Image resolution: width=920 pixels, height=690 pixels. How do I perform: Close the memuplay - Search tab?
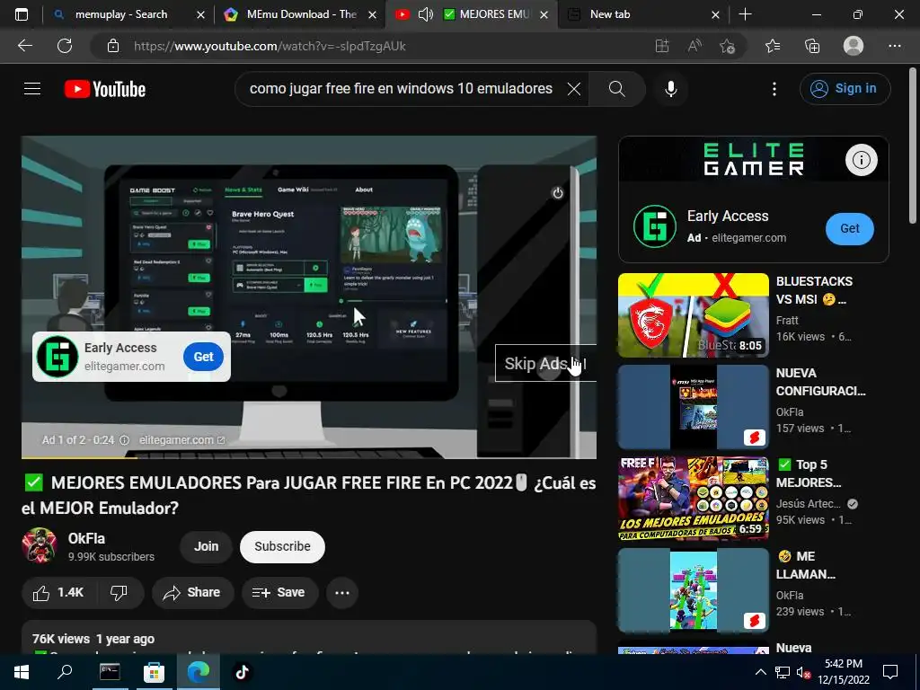(x=200, y=14)
